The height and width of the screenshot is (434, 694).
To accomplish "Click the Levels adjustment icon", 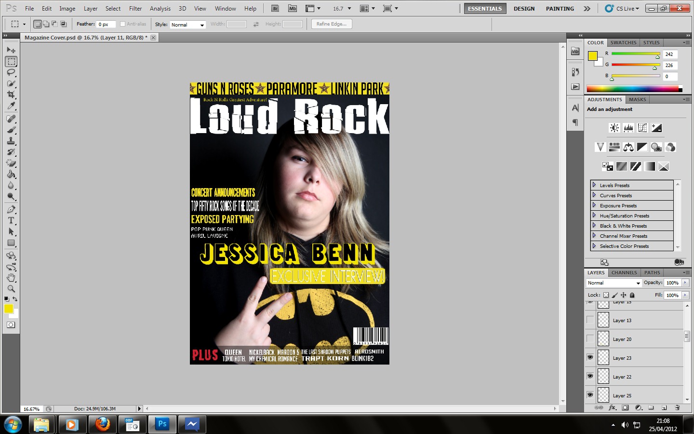I will tap(628, 128).
